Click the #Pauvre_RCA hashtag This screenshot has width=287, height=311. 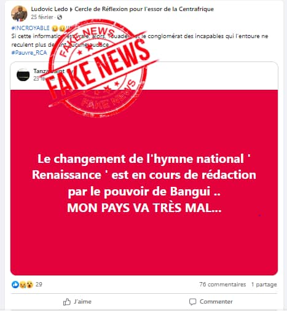click(x=29, y=53)
